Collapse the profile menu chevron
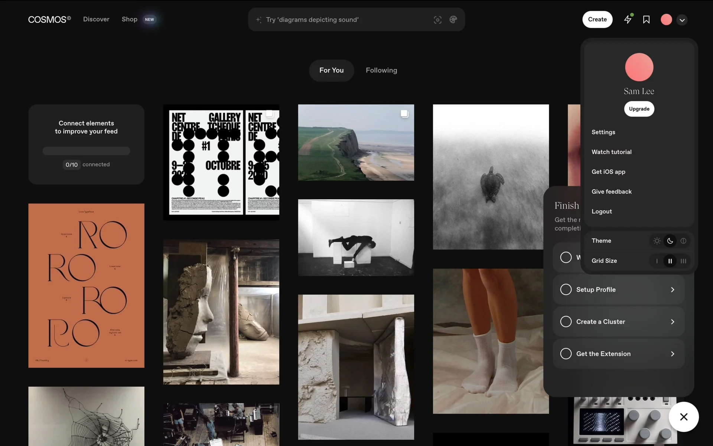Image resolution: width=713 pixels, height=446 pixels. 682,20
